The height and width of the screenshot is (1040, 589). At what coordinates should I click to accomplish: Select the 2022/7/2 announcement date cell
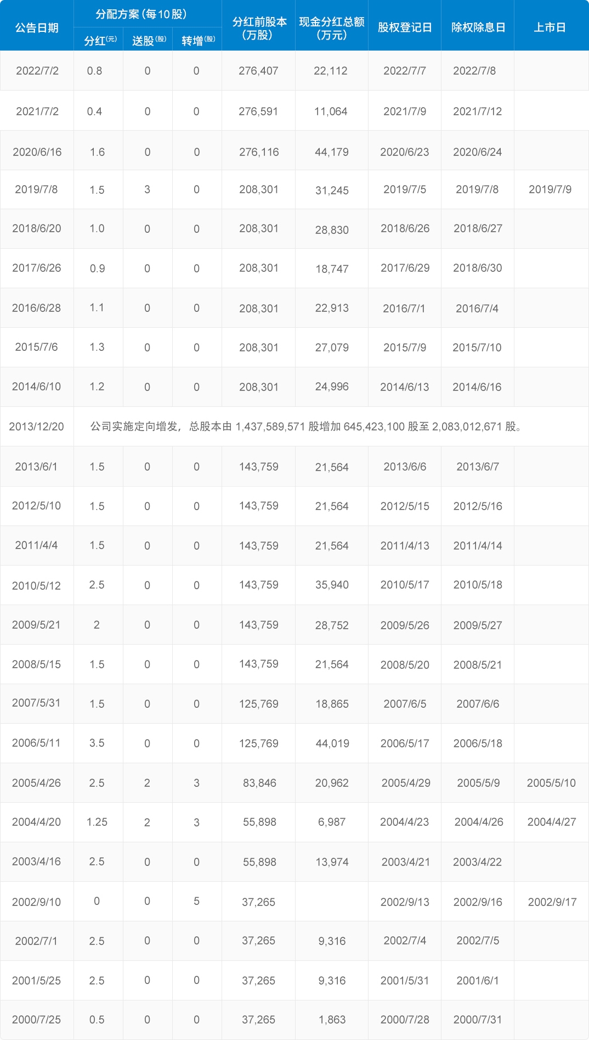click(37, 71)
